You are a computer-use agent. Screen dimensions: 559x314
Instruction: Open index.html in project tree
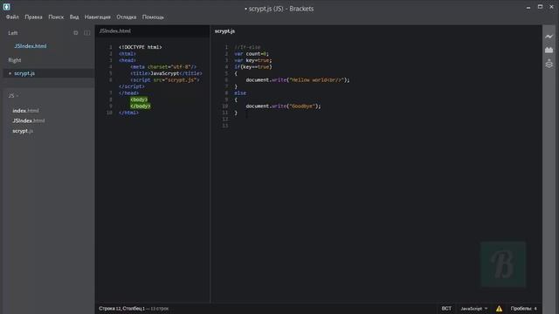[25, 111]
